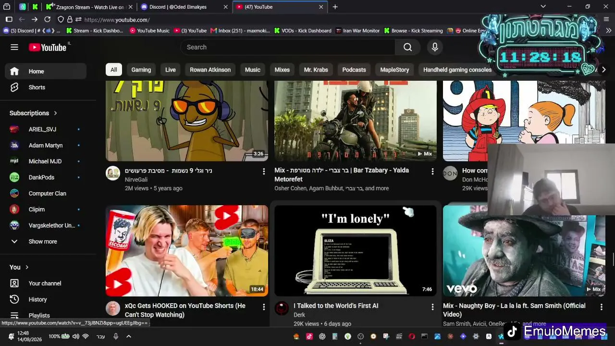
Task: Click the Wi-Fi icon in taskbar
Action: pyautogui.click(x=86, y=336)
